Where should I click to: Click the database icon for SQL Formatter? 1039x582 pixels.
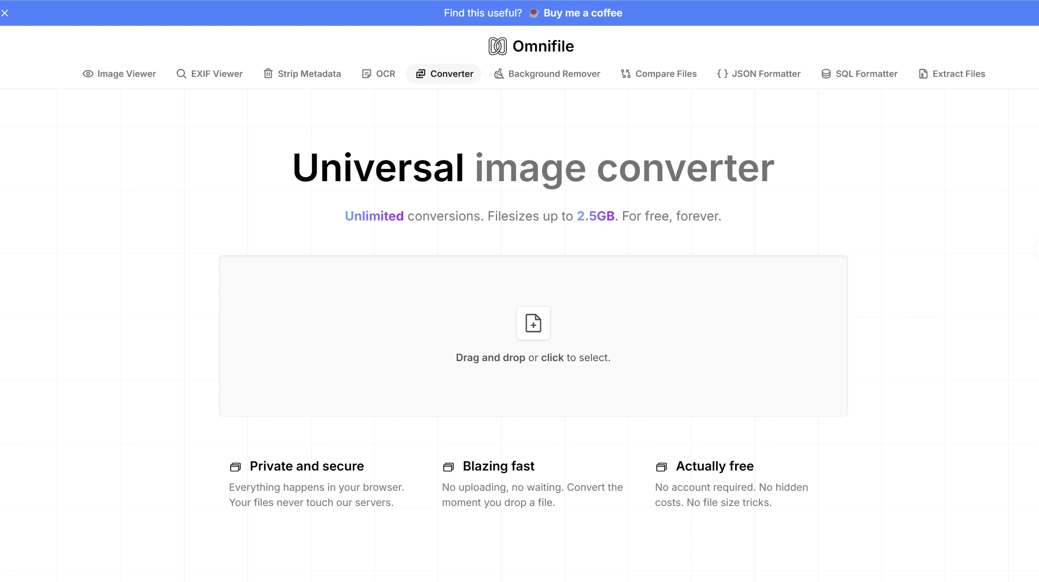tap(826, 74)
